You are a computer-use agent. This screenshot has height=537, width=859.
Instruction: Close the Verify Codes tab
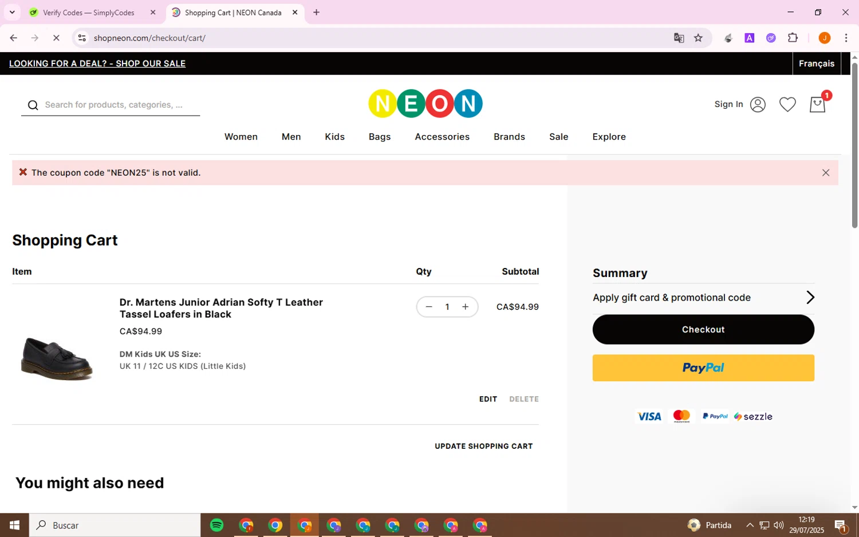pyautogui.click(x=153, y=12)
